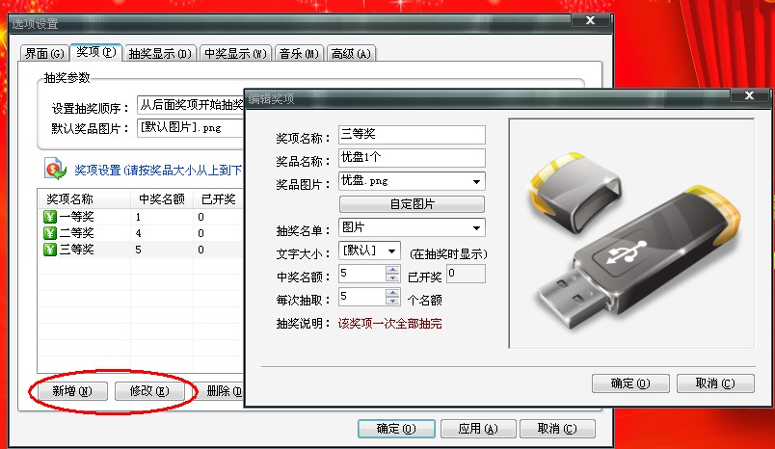Viewport: 775px width, 449px height.
Task: Click the 奖项设置 section icon
Action: pyautogui.click(x=55, y=170)
